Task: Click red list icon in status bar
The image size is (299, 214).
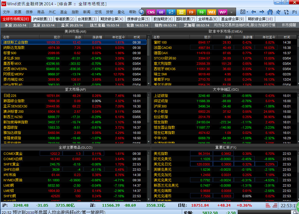Action: [x=268, y=205]
